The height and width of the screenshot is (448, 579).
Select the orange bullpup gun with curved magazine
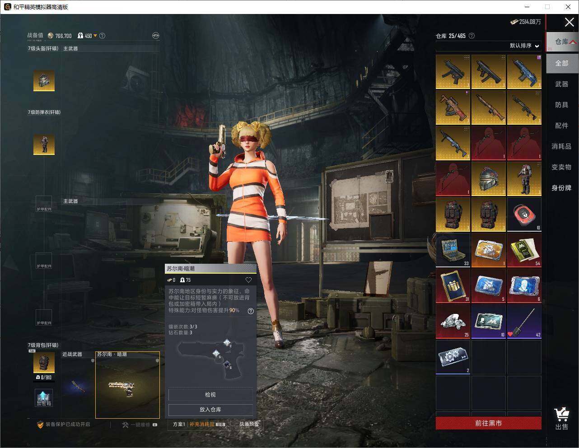[453, 107]
